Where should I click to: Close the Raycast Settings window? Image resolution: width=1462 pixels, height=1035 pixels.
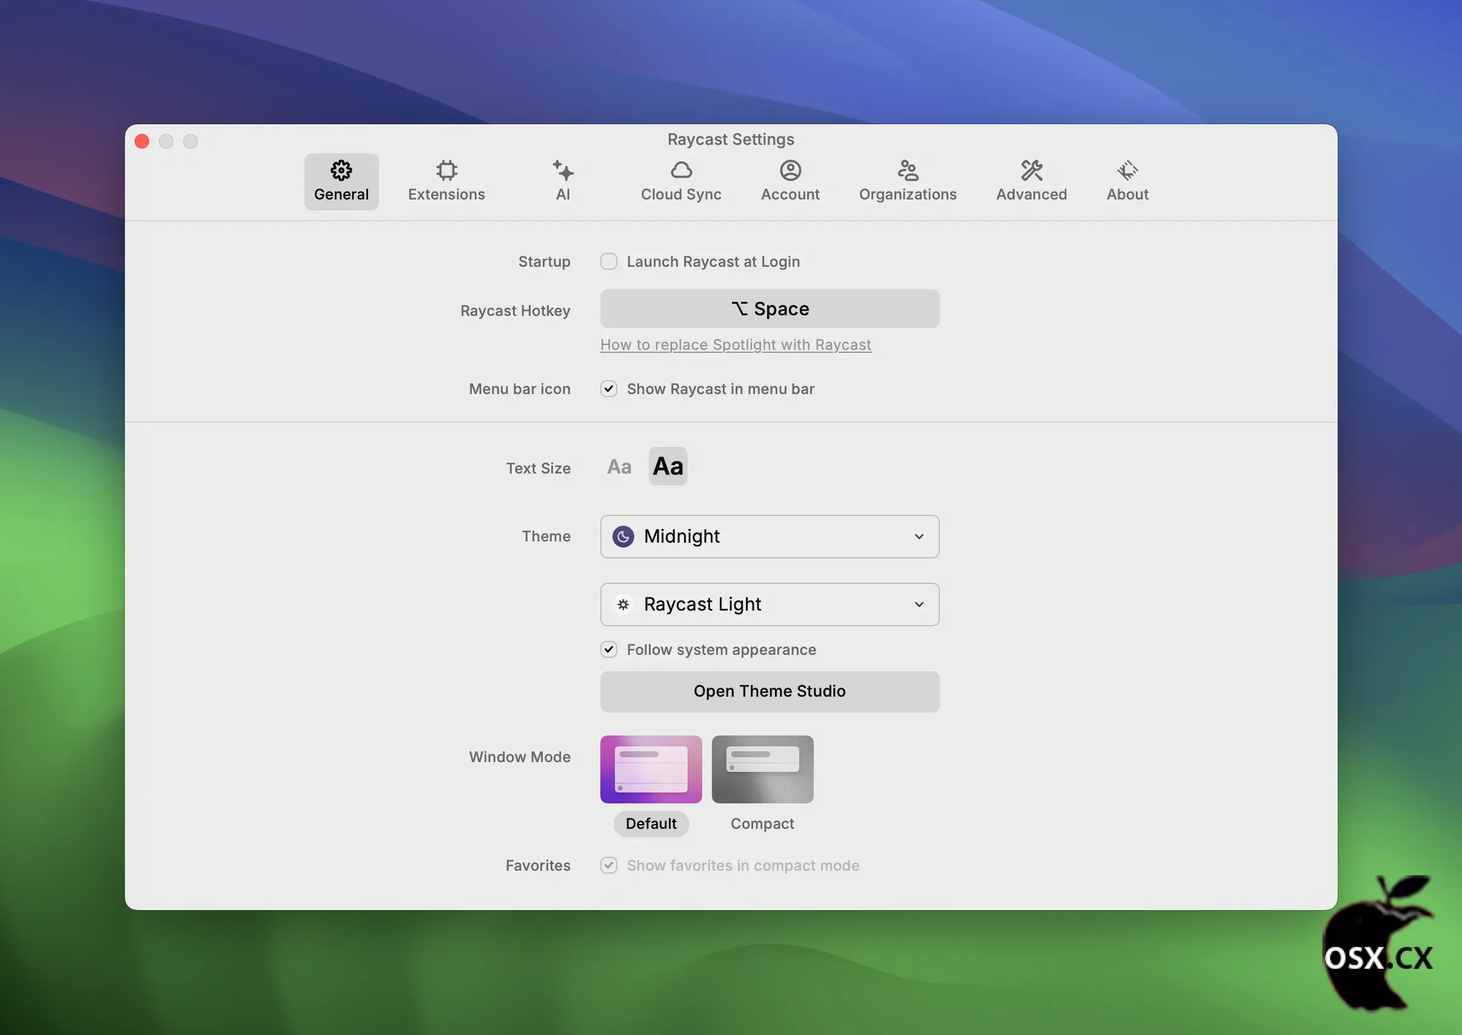point(142,141)
